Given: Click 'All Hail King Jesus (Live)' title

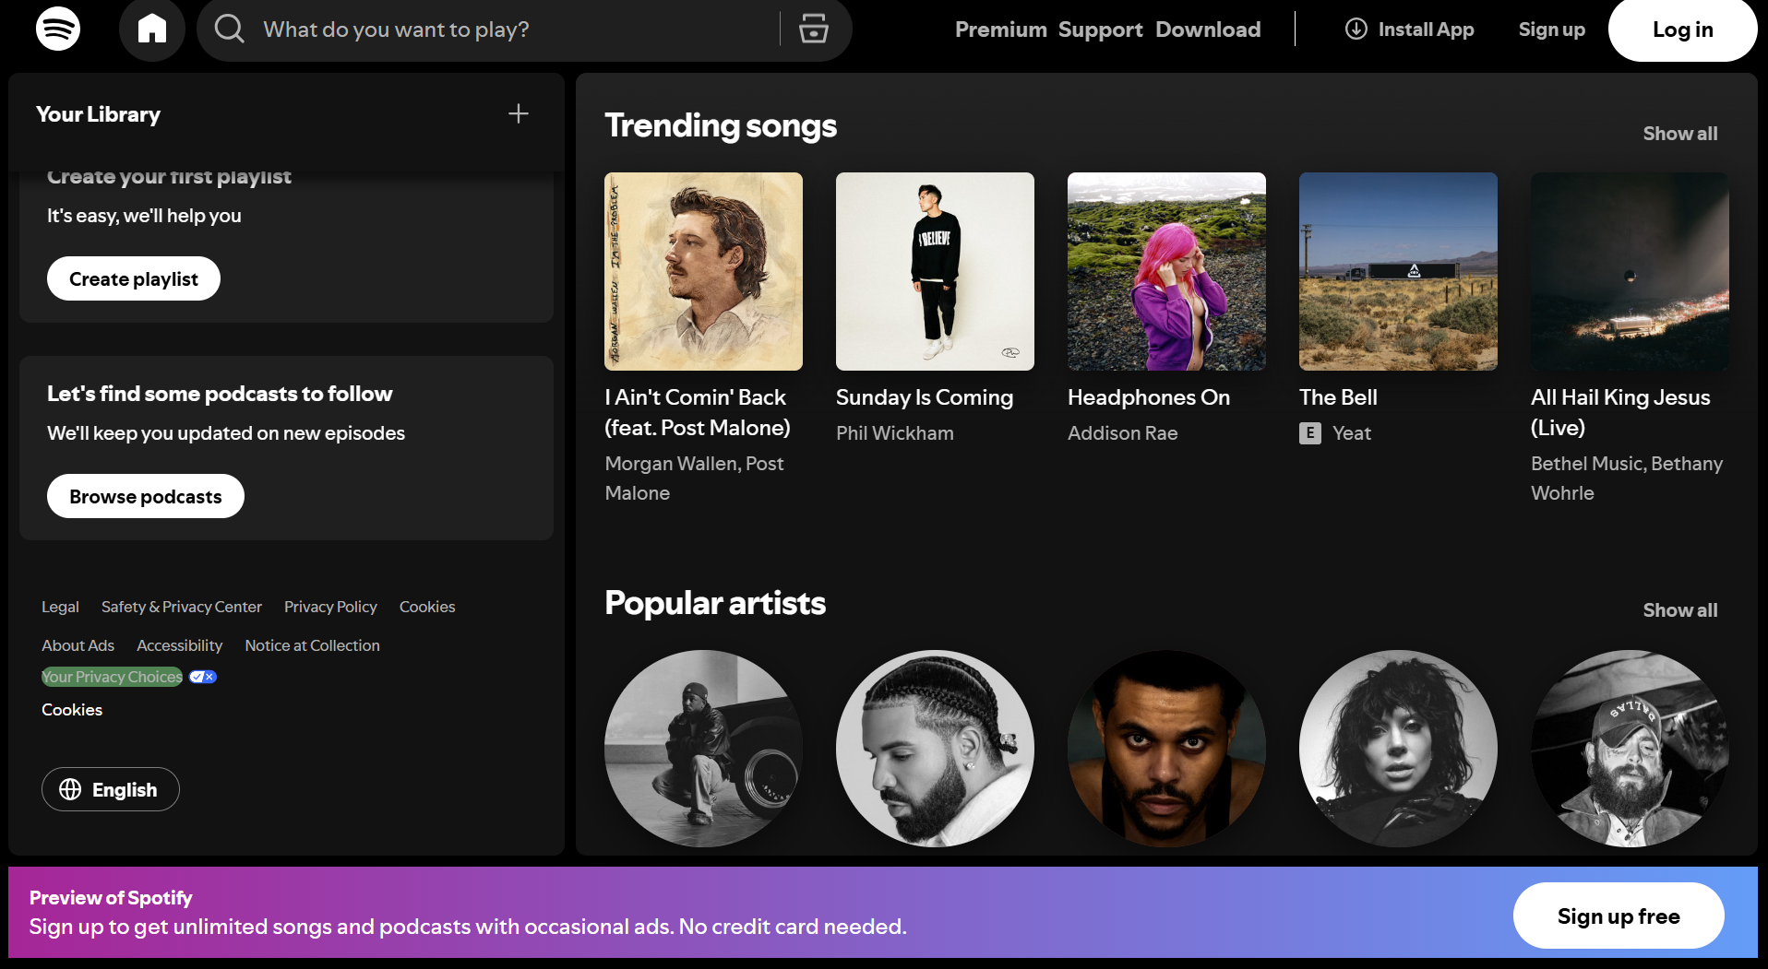Looking at the screenshot, I should (x=1620, y=412).
